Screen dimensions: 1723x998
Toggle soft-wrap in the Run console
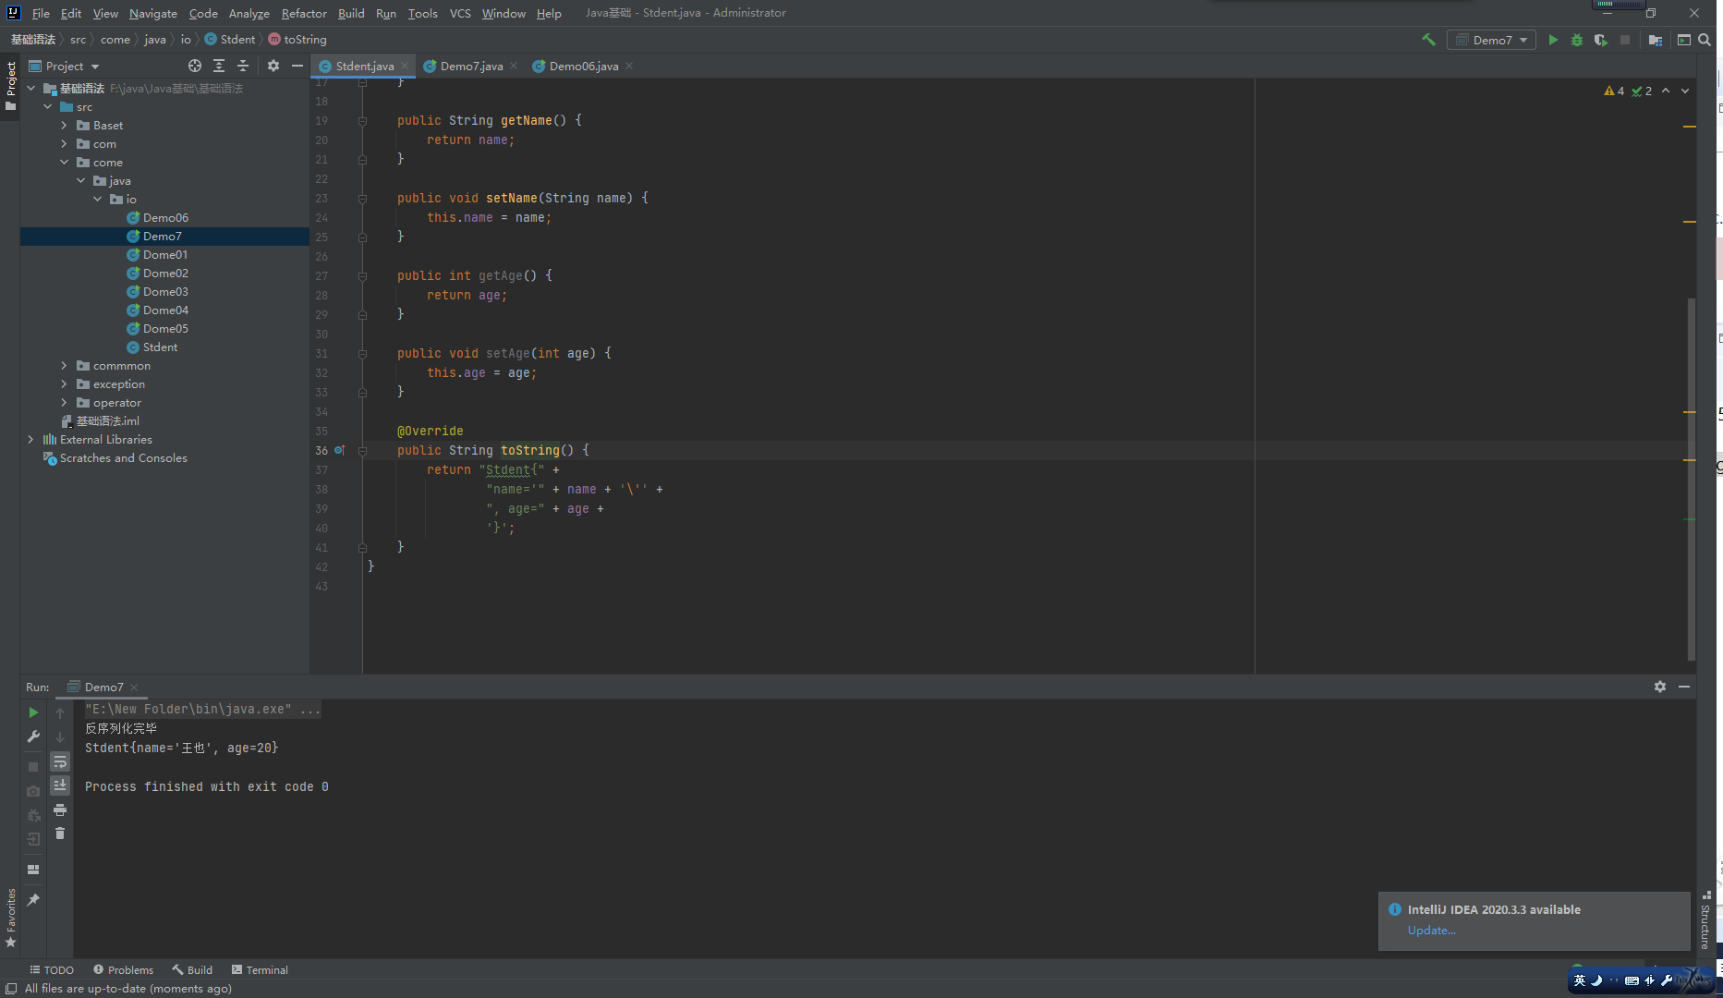60,761
